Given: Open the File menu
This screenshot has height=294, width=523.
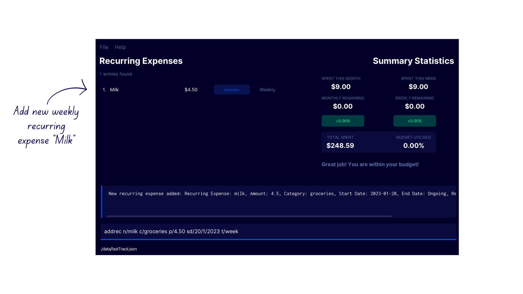Looking at the screenshot, I should [x=104, y=47].
